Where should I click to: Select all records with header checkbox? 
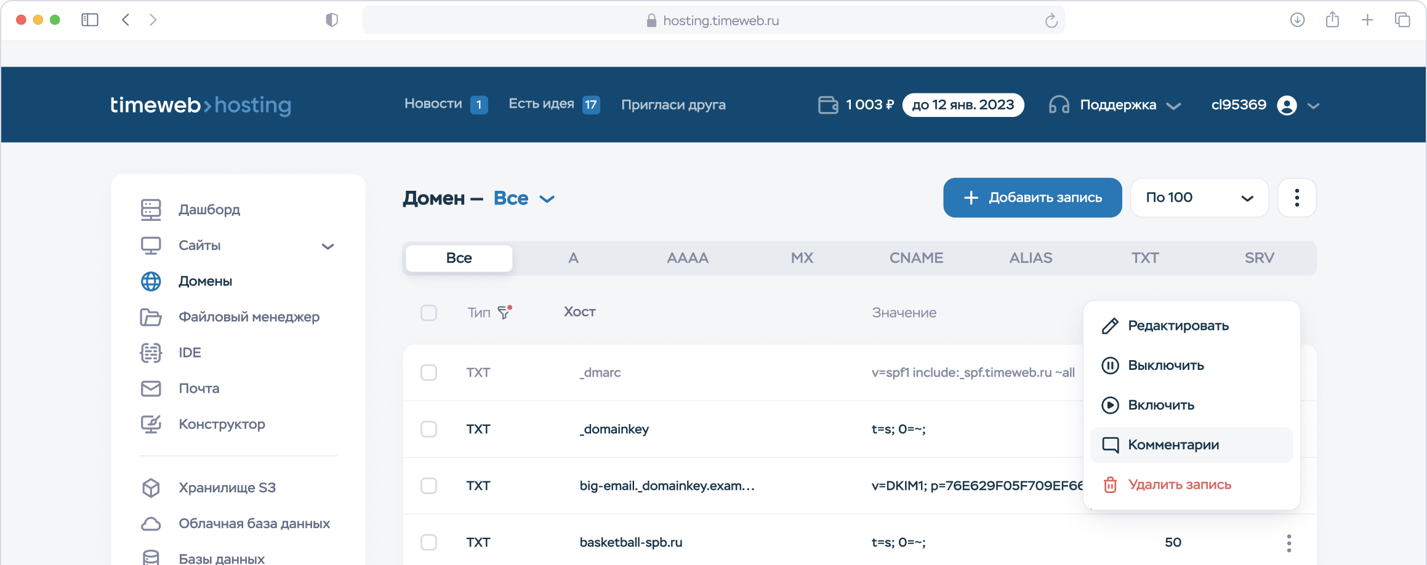click(x=429, y=313)
